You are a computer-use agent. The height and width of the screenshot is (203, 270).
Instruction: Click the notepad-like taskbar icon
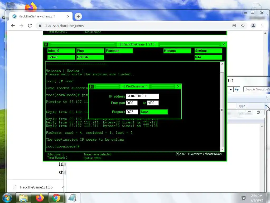click(x=73, y=198)
